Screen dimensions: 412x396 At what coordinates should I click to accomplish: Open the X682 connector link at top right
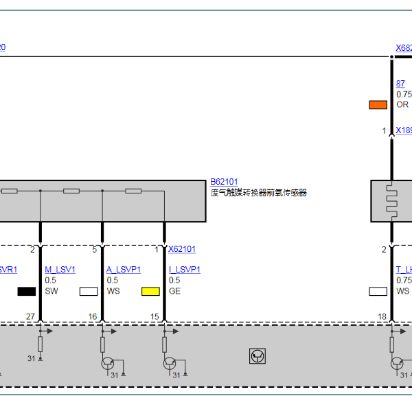[404, 48]
